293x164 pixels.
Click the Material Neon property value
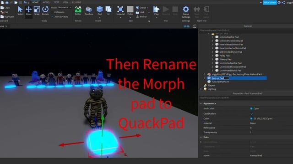[253, 123]
